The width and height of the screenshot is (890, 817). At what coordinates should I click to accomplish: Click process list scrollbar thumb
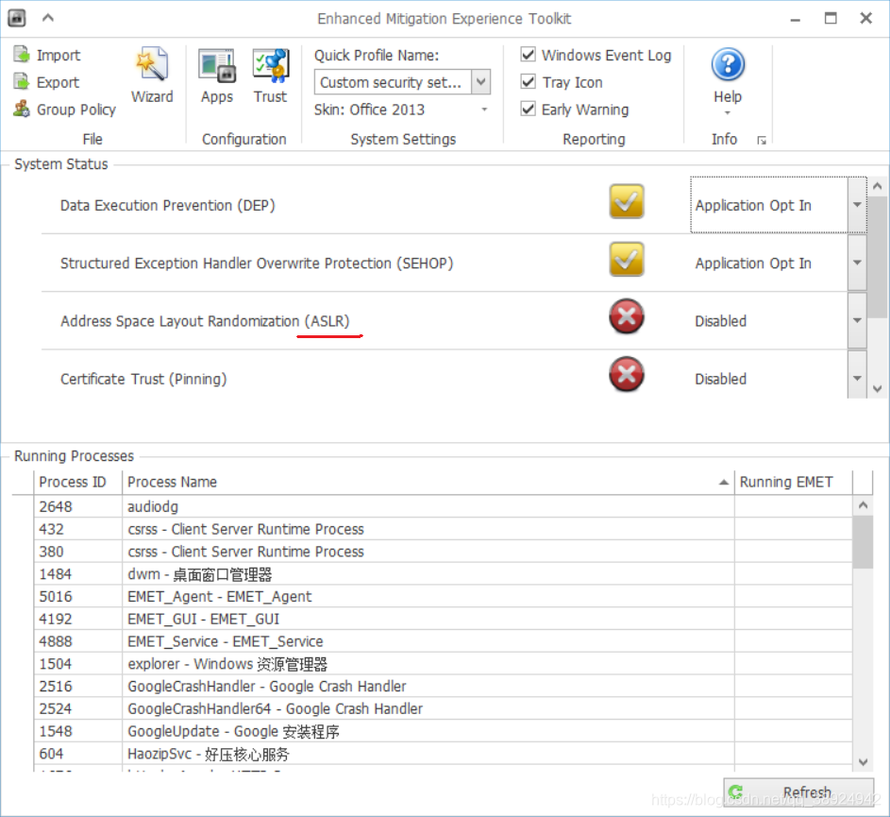[863, 542]
